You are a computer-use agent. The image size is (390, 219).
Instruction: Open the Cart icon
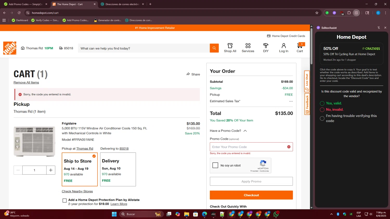pos(300,46)
